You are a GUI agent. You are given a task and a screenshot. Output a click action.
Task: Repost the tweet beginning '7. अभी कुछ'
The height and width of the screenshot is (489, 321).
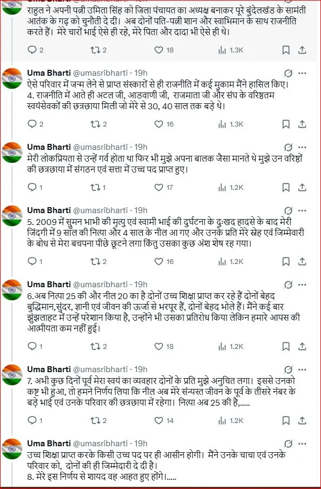[95, 420]
